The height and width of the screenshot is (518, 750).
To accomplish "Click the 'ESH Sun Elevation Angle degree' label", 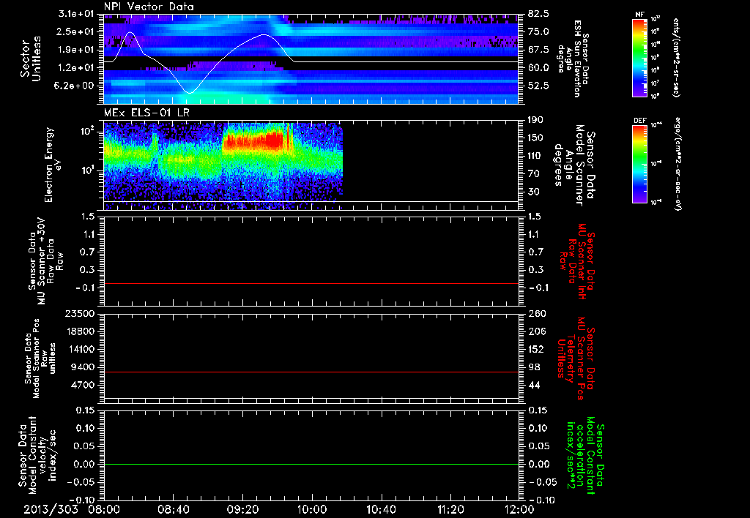I will (573, 59).
